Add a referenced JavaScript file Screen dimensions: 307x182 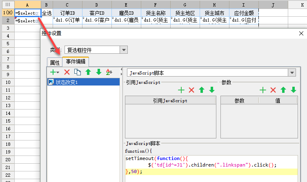coord(181,90)
